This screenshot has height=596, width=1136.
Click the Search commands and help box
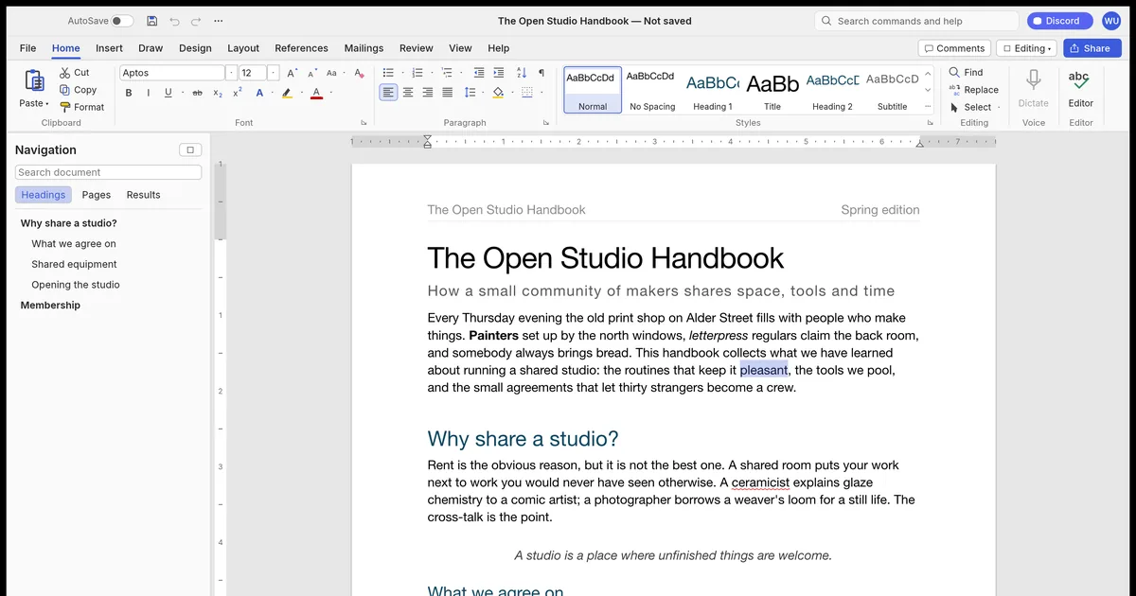click(x=916, y=21)
